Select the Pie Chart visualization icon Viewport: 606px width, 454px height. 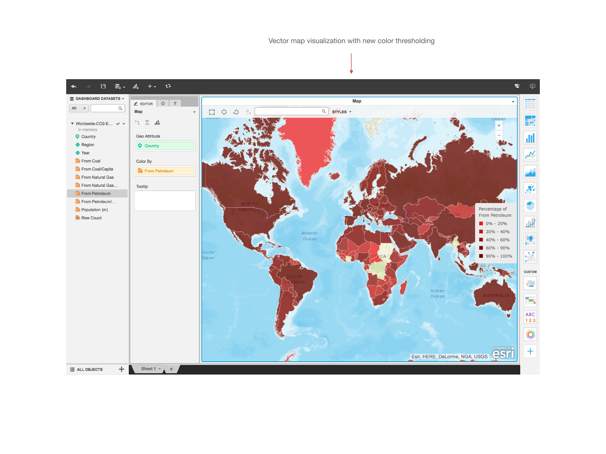(x=530, y=206)
